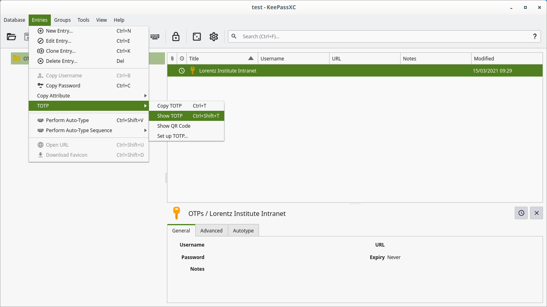Click in the search input field
Image resolution: width=547 pixels, height=307 pixels.
(x=383, y=37)
